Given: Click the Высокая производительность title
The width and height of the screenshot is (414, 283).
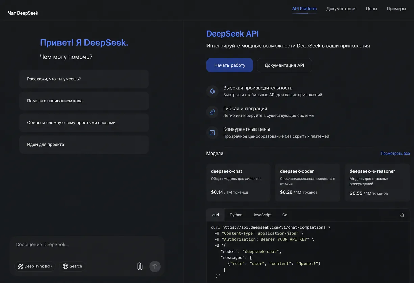Looking at the screenshot, I should 258,88.
